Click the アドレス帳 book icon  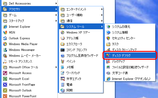(63, 38)
